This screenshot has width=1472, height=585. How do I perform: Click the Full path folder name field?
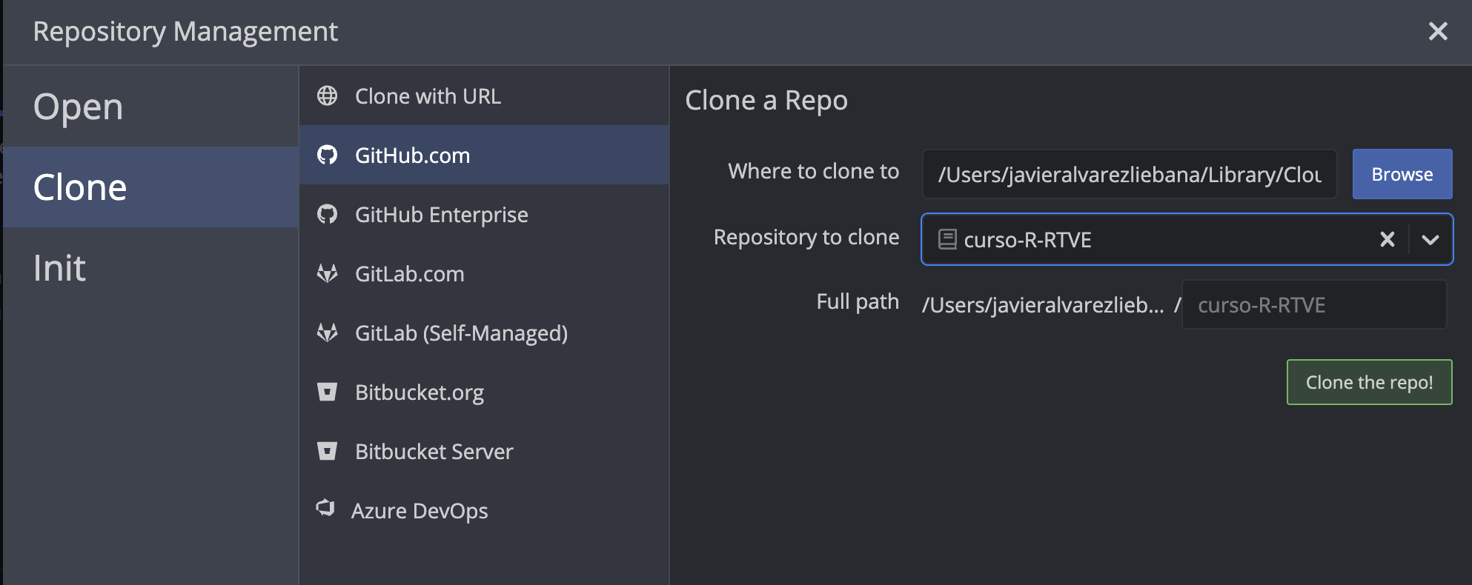pos(1313,305)
